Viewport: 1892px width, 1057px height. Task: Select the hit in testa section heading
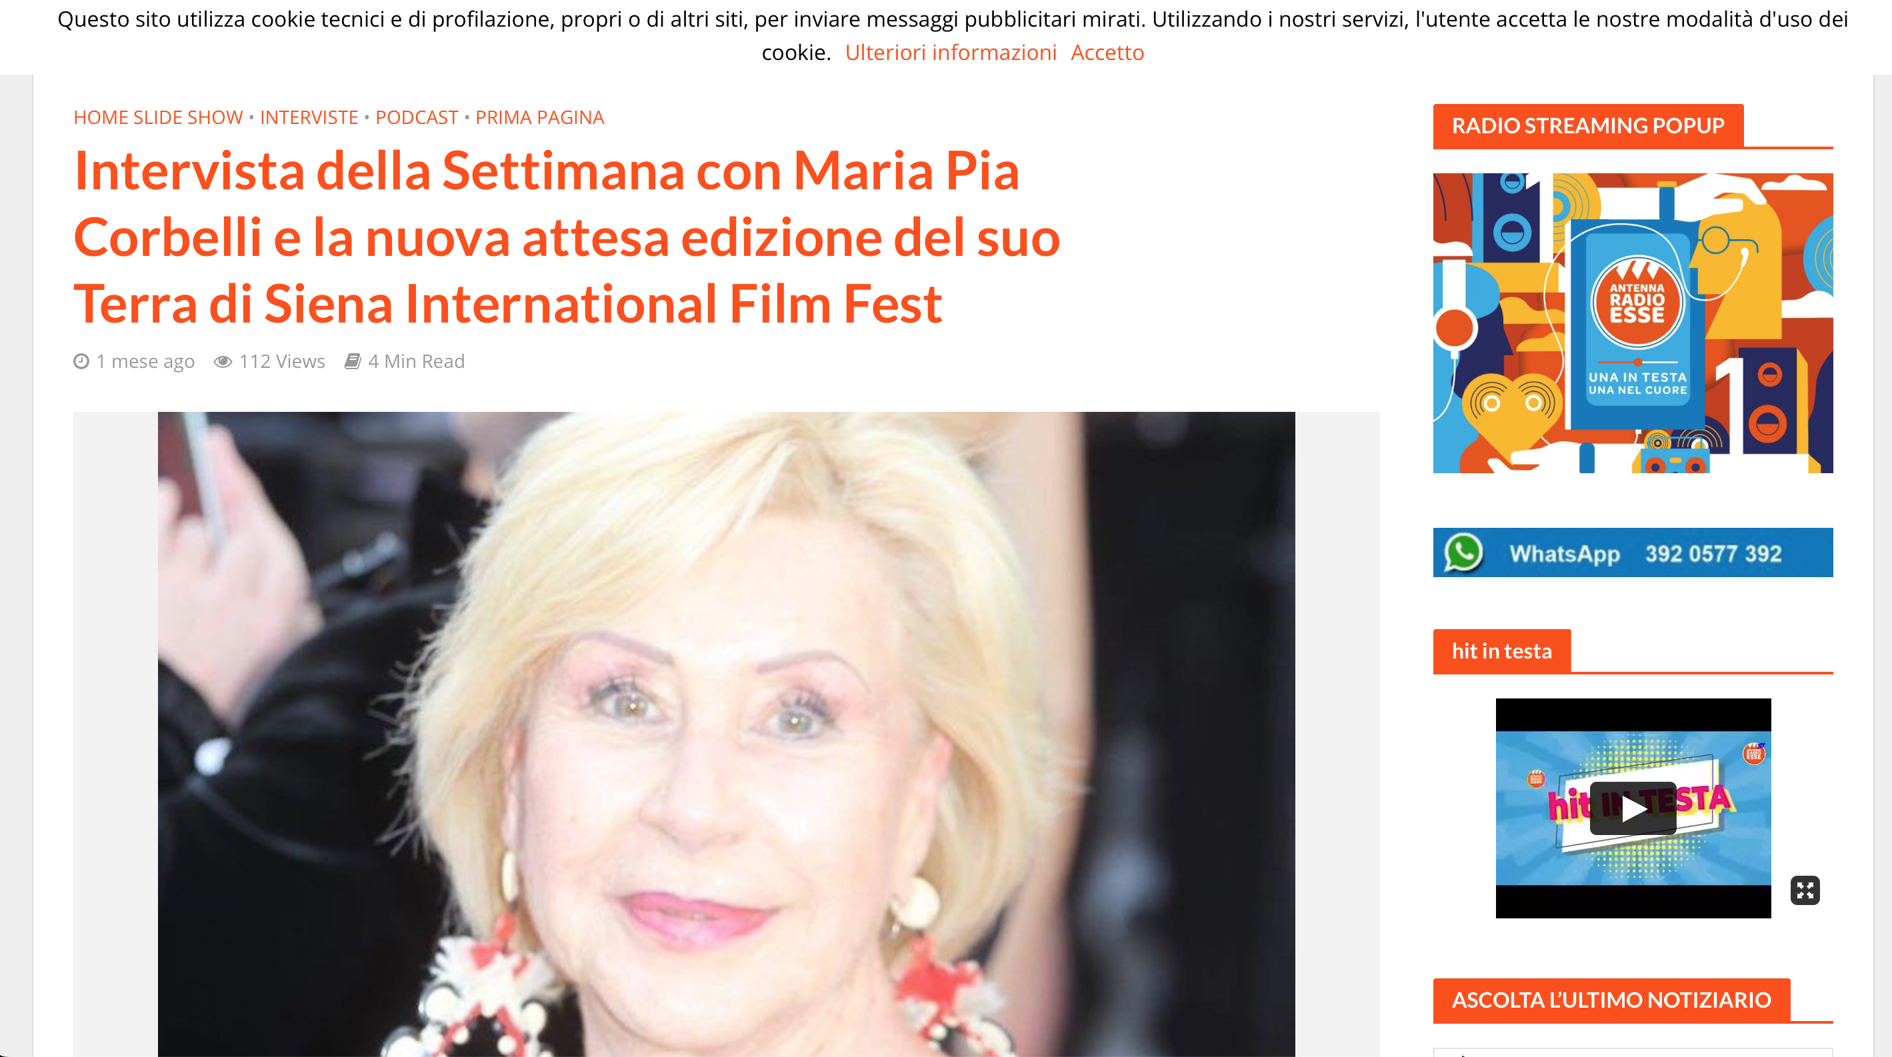click(1501, 651)
